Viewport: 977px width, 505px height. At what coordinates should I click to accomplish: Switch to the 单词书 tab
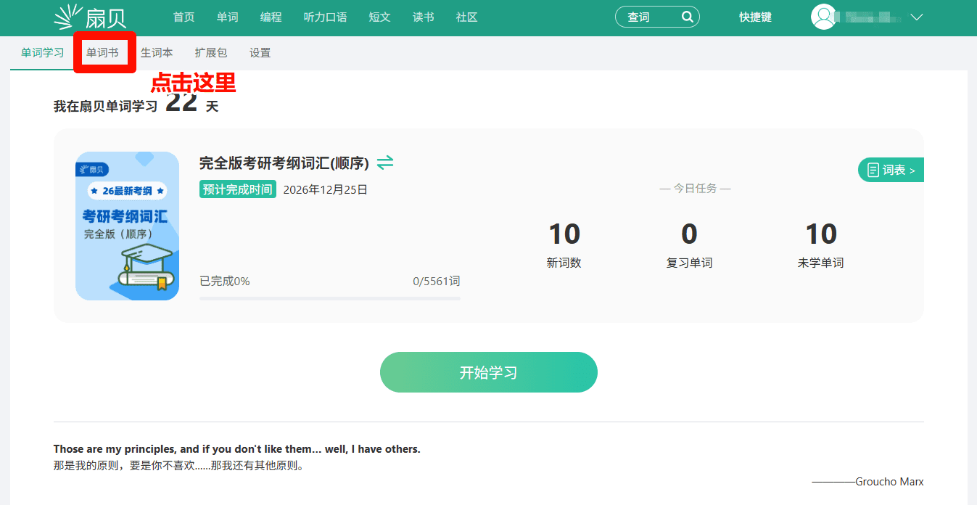click(x=102, y=53)
